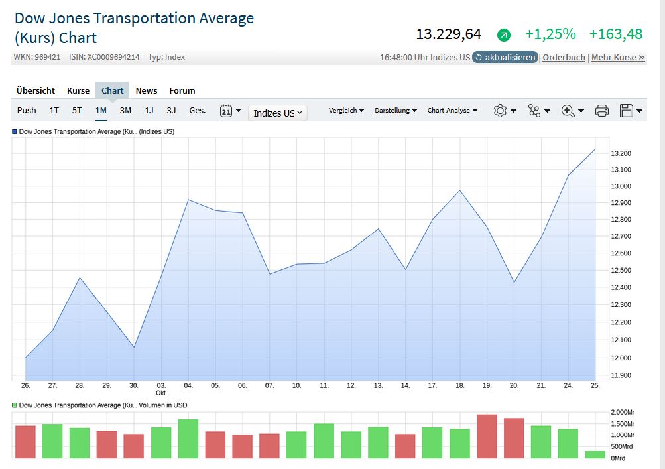Click the small green volume bar for 25.
Image resolution: width=665 pixels, height=469 pixels.
point(595,454)
